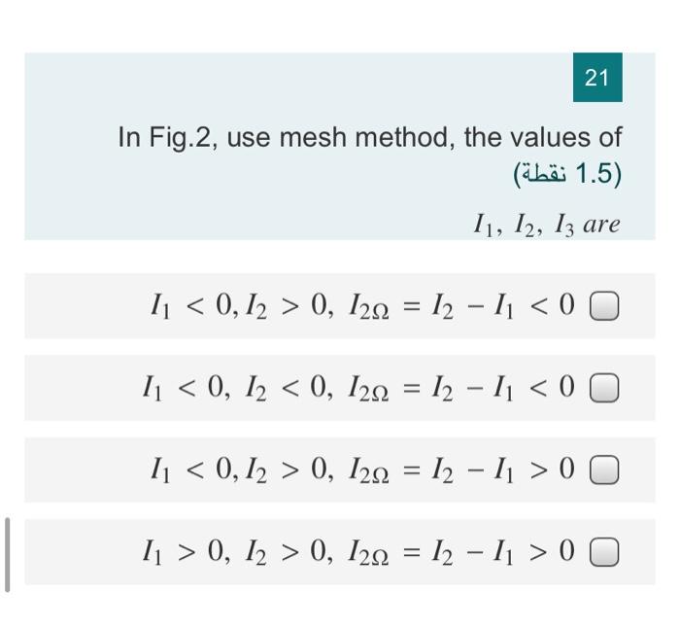Click the fourth answer's formula row
680x627 pixels.
(340, 552)
